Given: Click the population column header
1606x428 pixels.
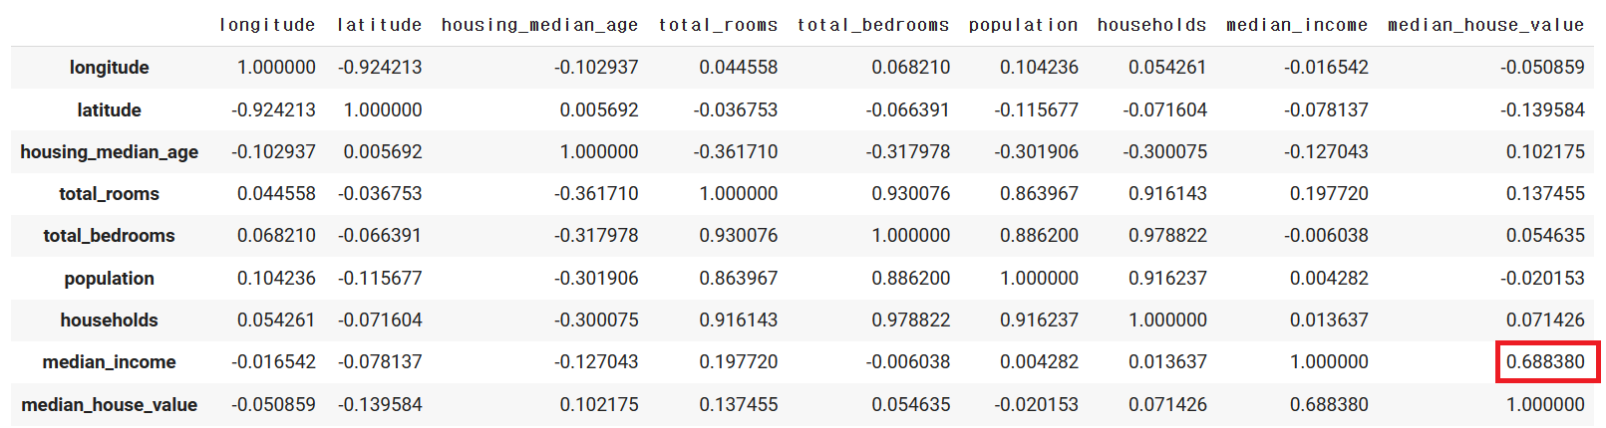Looking at the screenshot, I should (1023, 25).
